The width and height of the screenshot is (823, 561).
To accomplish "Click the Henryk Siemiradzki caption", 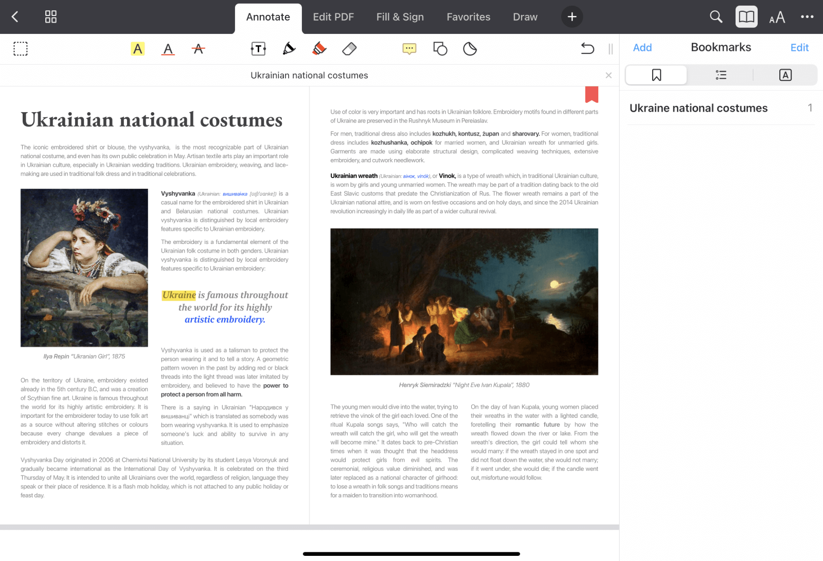I will [464, 385].
